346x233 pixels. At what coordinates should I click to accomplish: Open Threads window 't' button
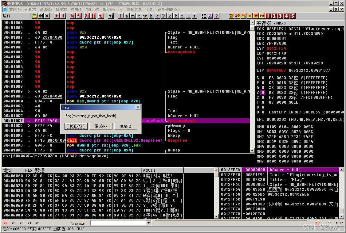(x=139, y=16)
